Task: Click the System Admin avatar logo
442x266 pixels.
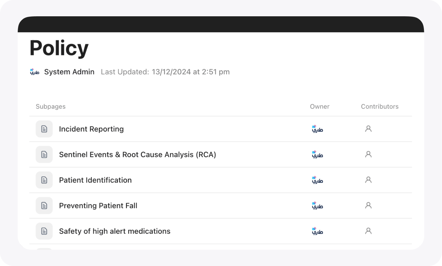Action: click(x=34, y=72)
